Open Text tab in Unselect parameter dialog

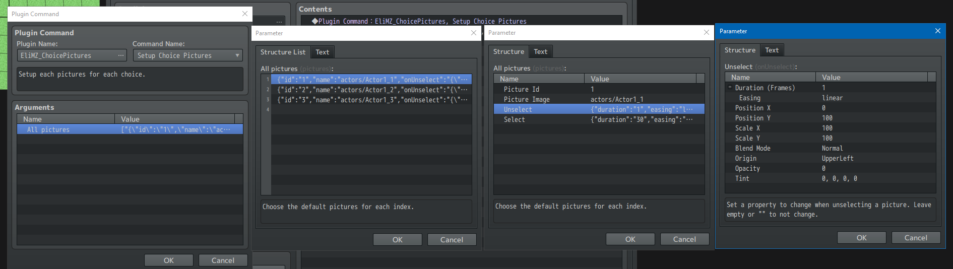click(772, 50)
